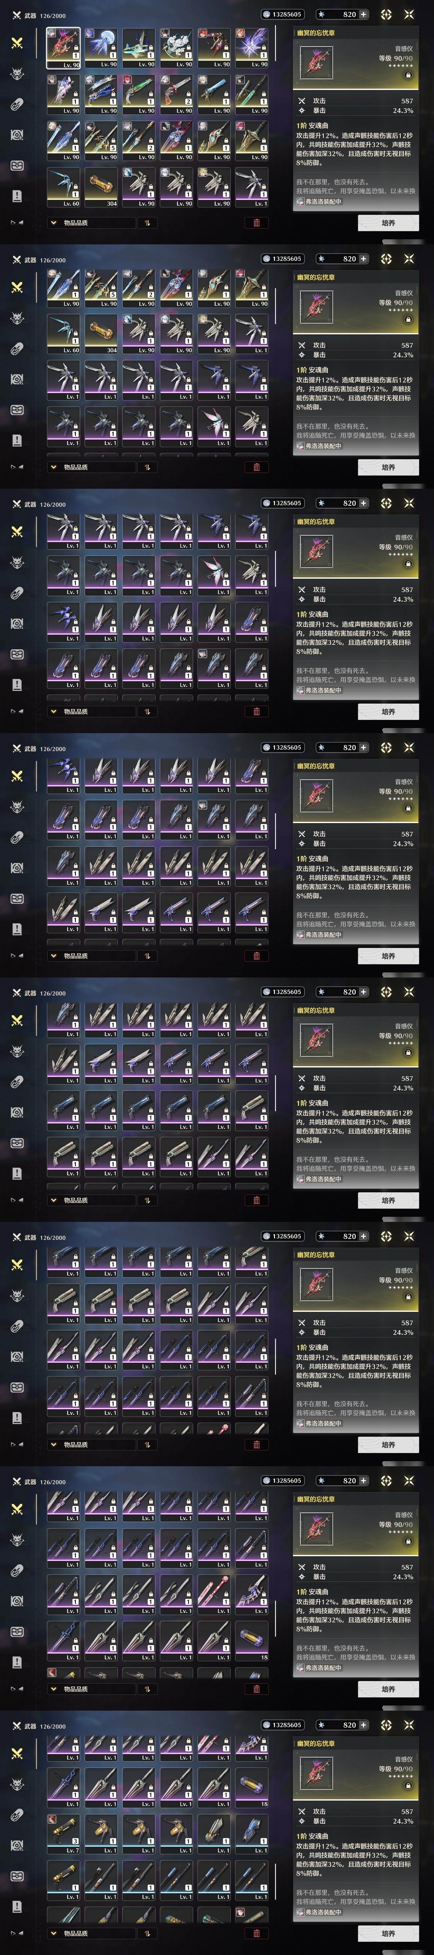Screen dimensions: 434x1955
Task: Open the pill-shaped materials sidebar icon
Action: click(x=17, y=104)
